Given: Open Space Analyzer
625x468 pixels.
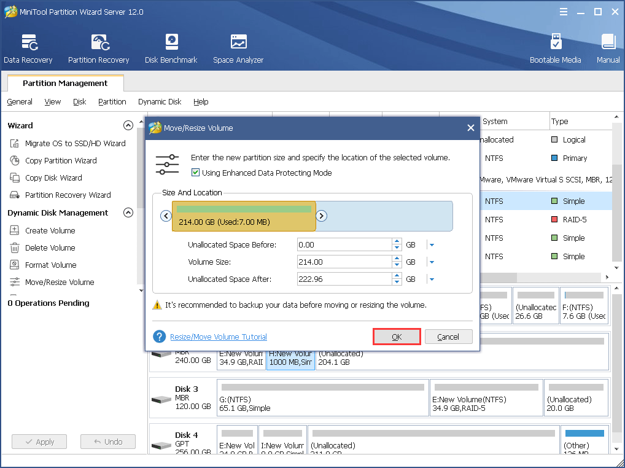Looking at the screenshot, I should pos(238,49).
